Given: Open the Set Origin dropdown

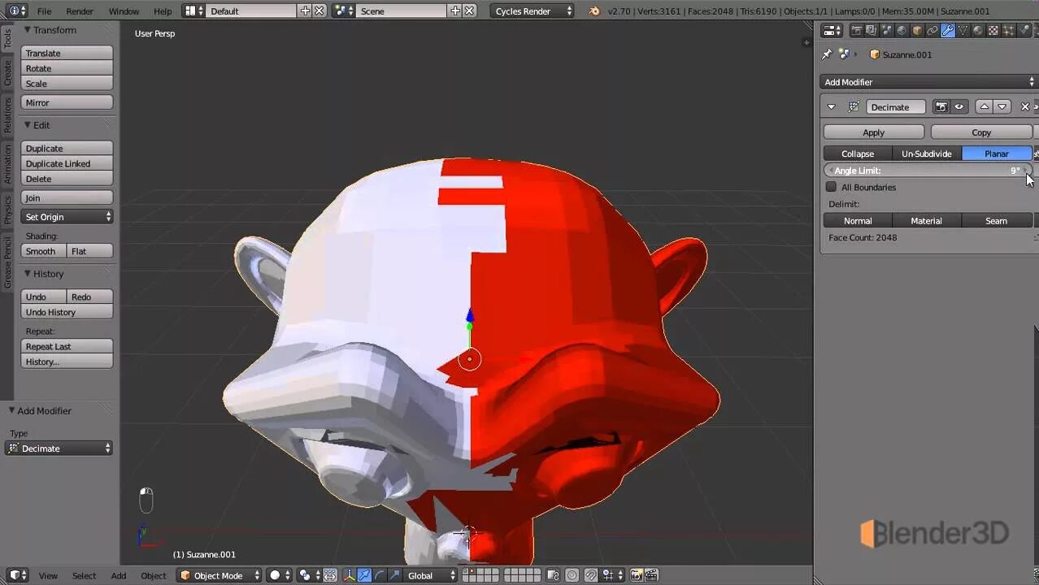Looking at the screenshot, I should click(x=67, y=217).
